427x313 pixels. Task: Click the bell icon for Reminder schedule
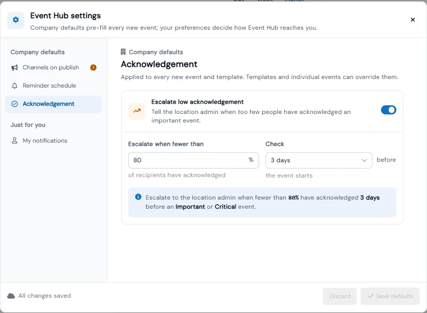15,86
